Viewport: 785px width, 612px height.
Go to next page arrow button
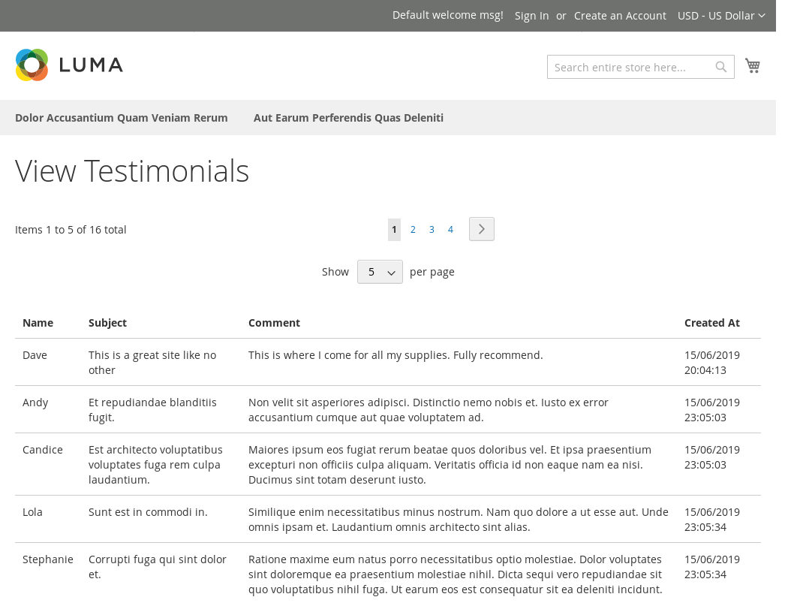[x=482, y=229]
